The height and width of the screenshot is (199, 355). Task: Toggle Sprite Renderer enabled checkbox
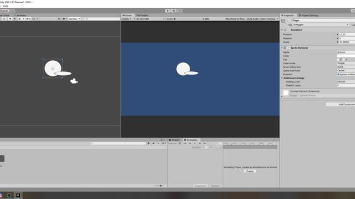(288, 48)
